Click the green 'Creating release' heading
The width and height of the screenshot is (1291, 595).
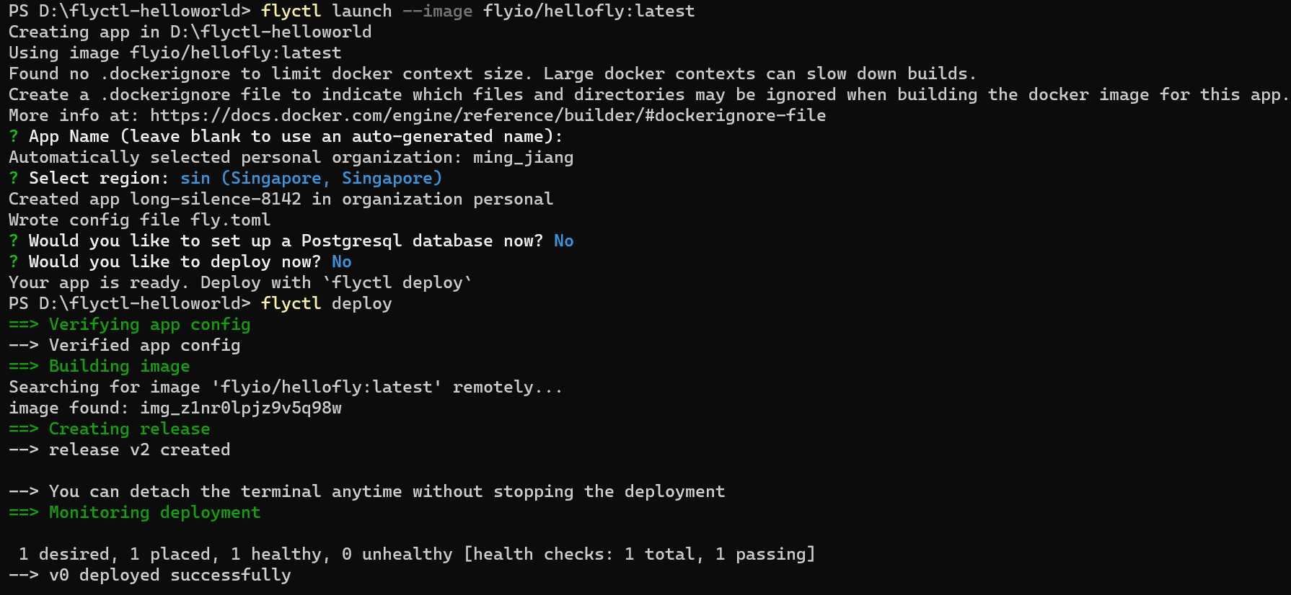click(x=129, y=429)
